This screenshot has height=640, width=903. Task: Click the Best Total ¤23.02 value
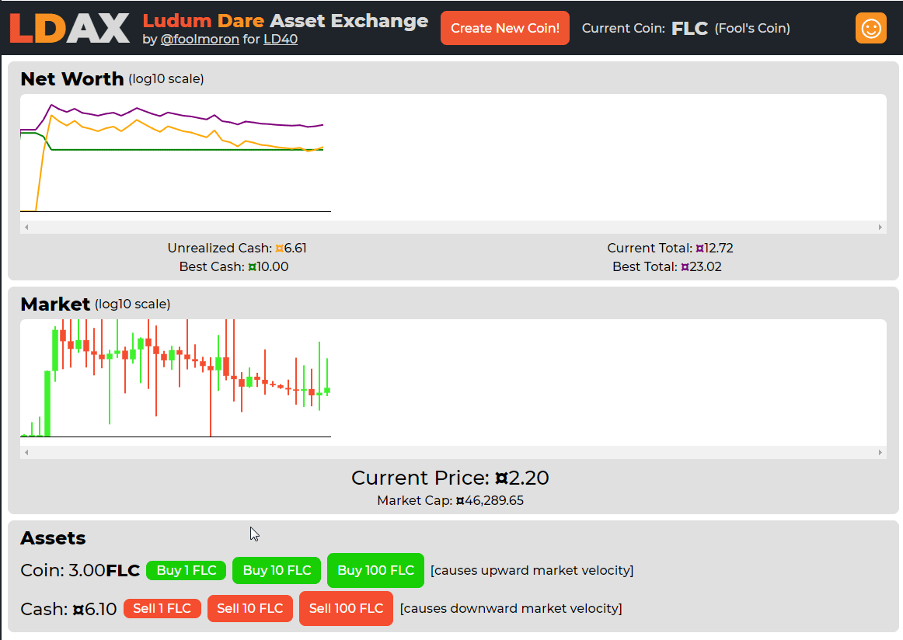(x=702, y=267)
